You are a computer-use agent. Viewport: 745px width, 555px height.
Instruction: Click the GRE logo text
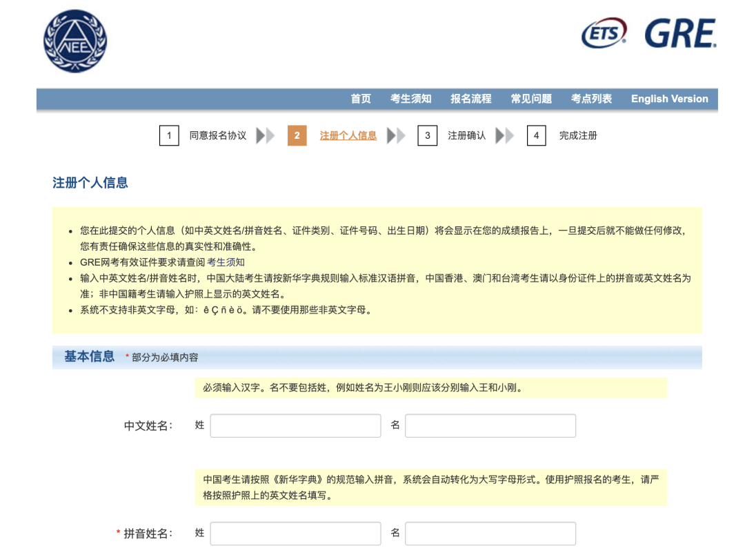tap(680, 33)
